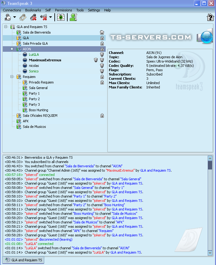The height and width of the screenshot is (265, 216).
Task: Click the chat log scroll down arrow
Action: coord(210,253)
